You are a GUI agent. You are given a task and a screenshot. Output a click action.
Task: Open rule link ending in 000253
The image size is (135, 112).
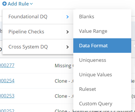click(7, 96)
